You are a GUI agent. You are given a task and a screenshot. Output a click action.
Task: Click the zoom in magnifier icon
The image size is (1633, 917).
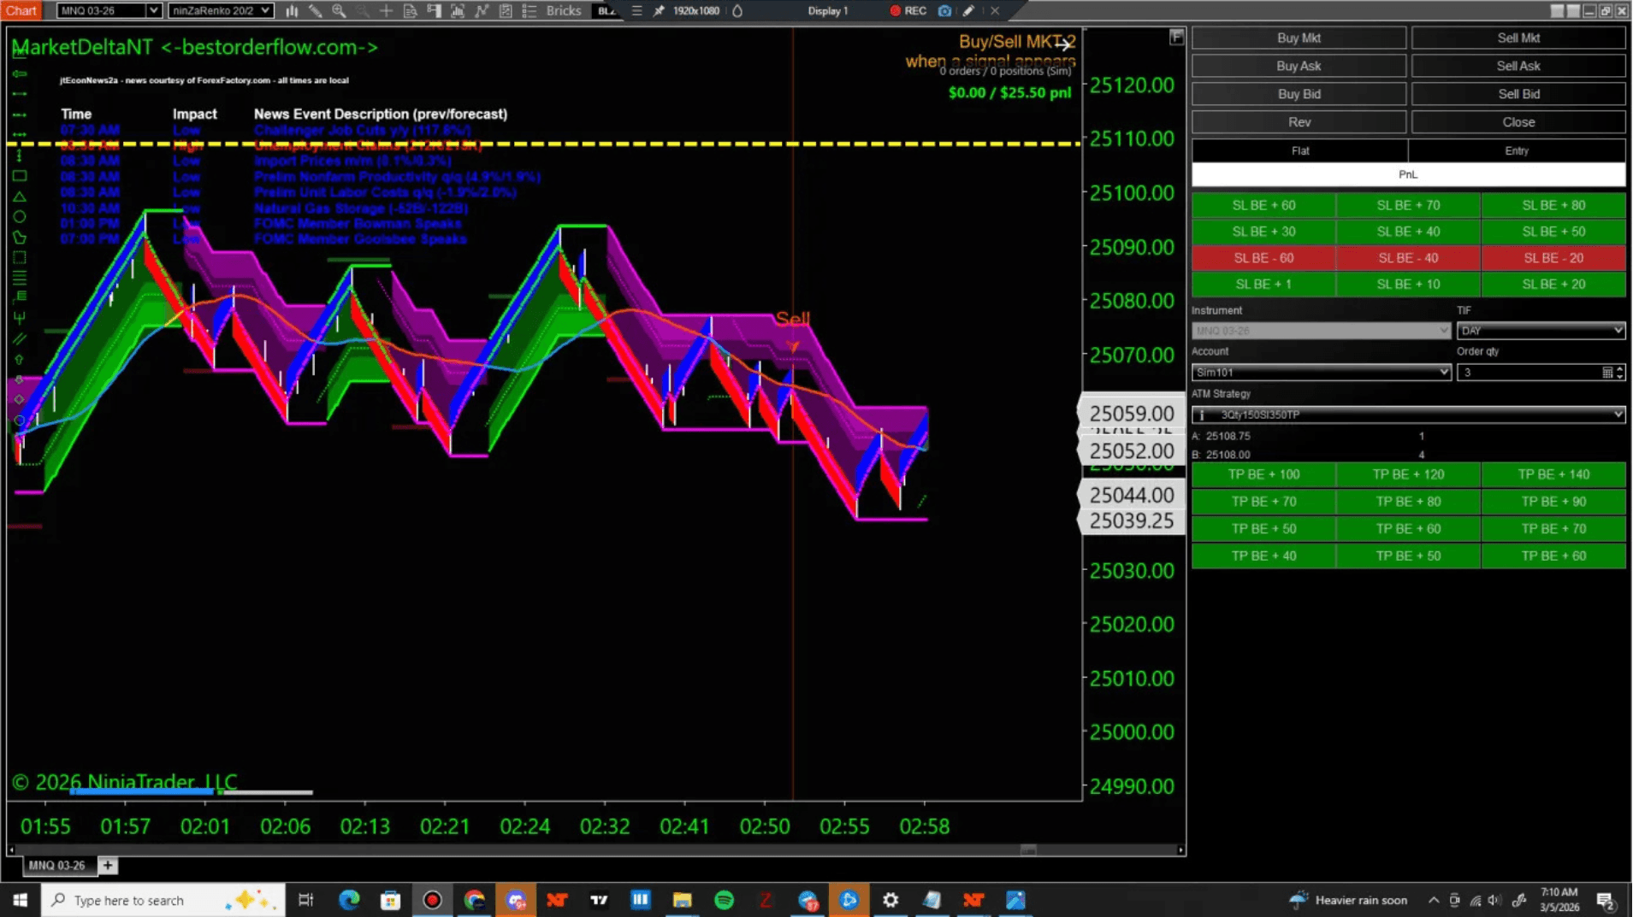[x=339, y=11]
